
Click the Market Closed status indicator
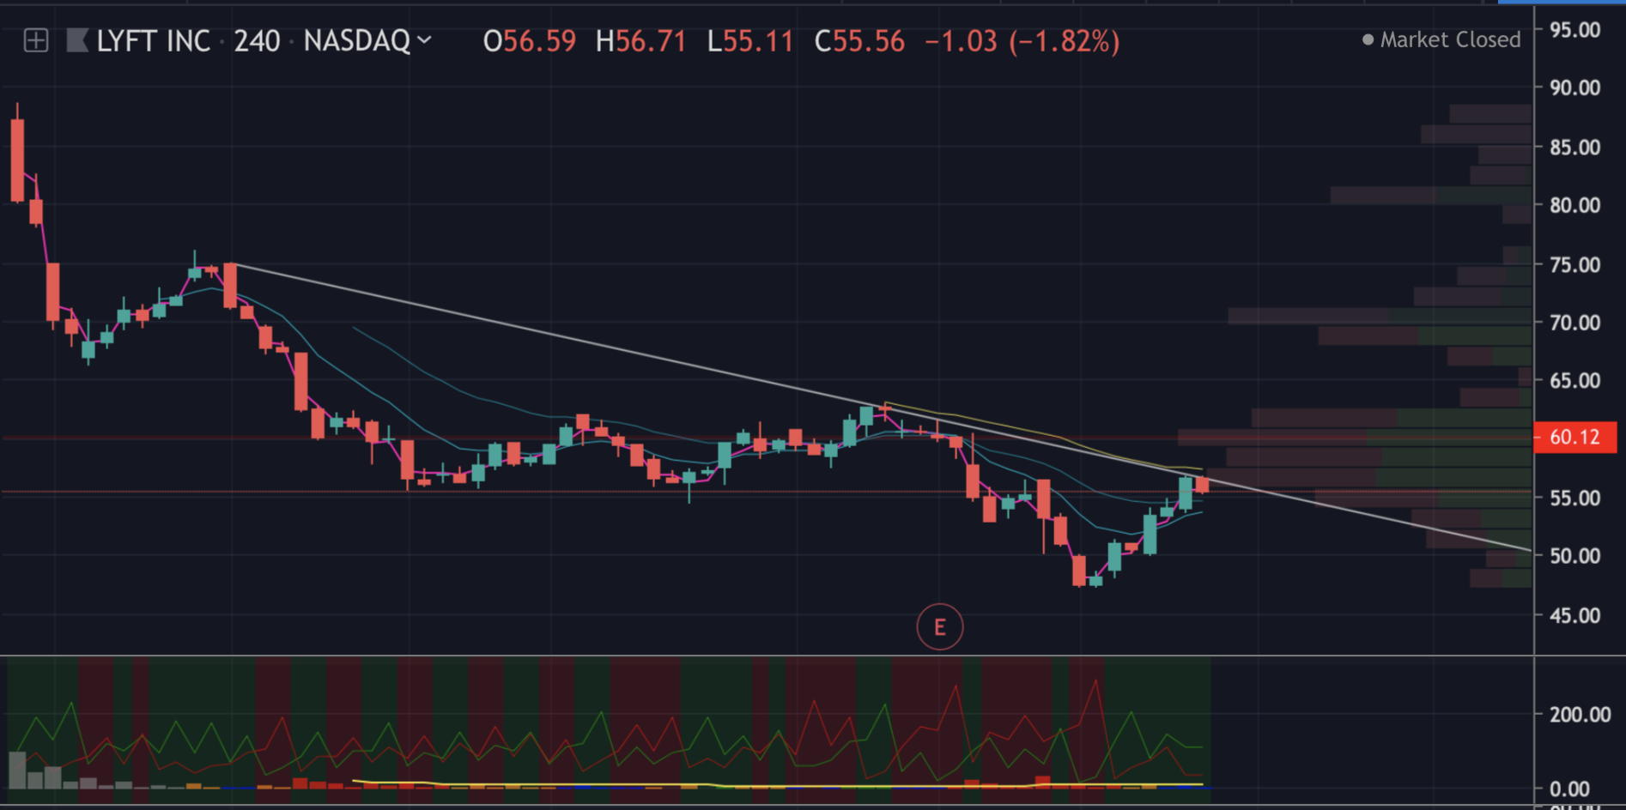coord(1441,39)
